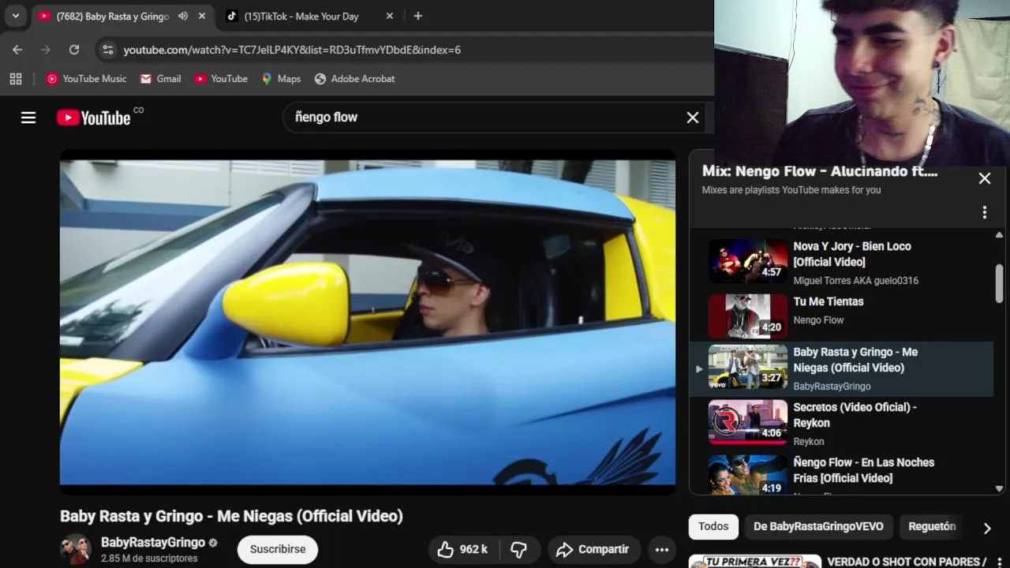Click the playlist scroll up arrow
This screenshot has height=568, width=1010.
999,235
